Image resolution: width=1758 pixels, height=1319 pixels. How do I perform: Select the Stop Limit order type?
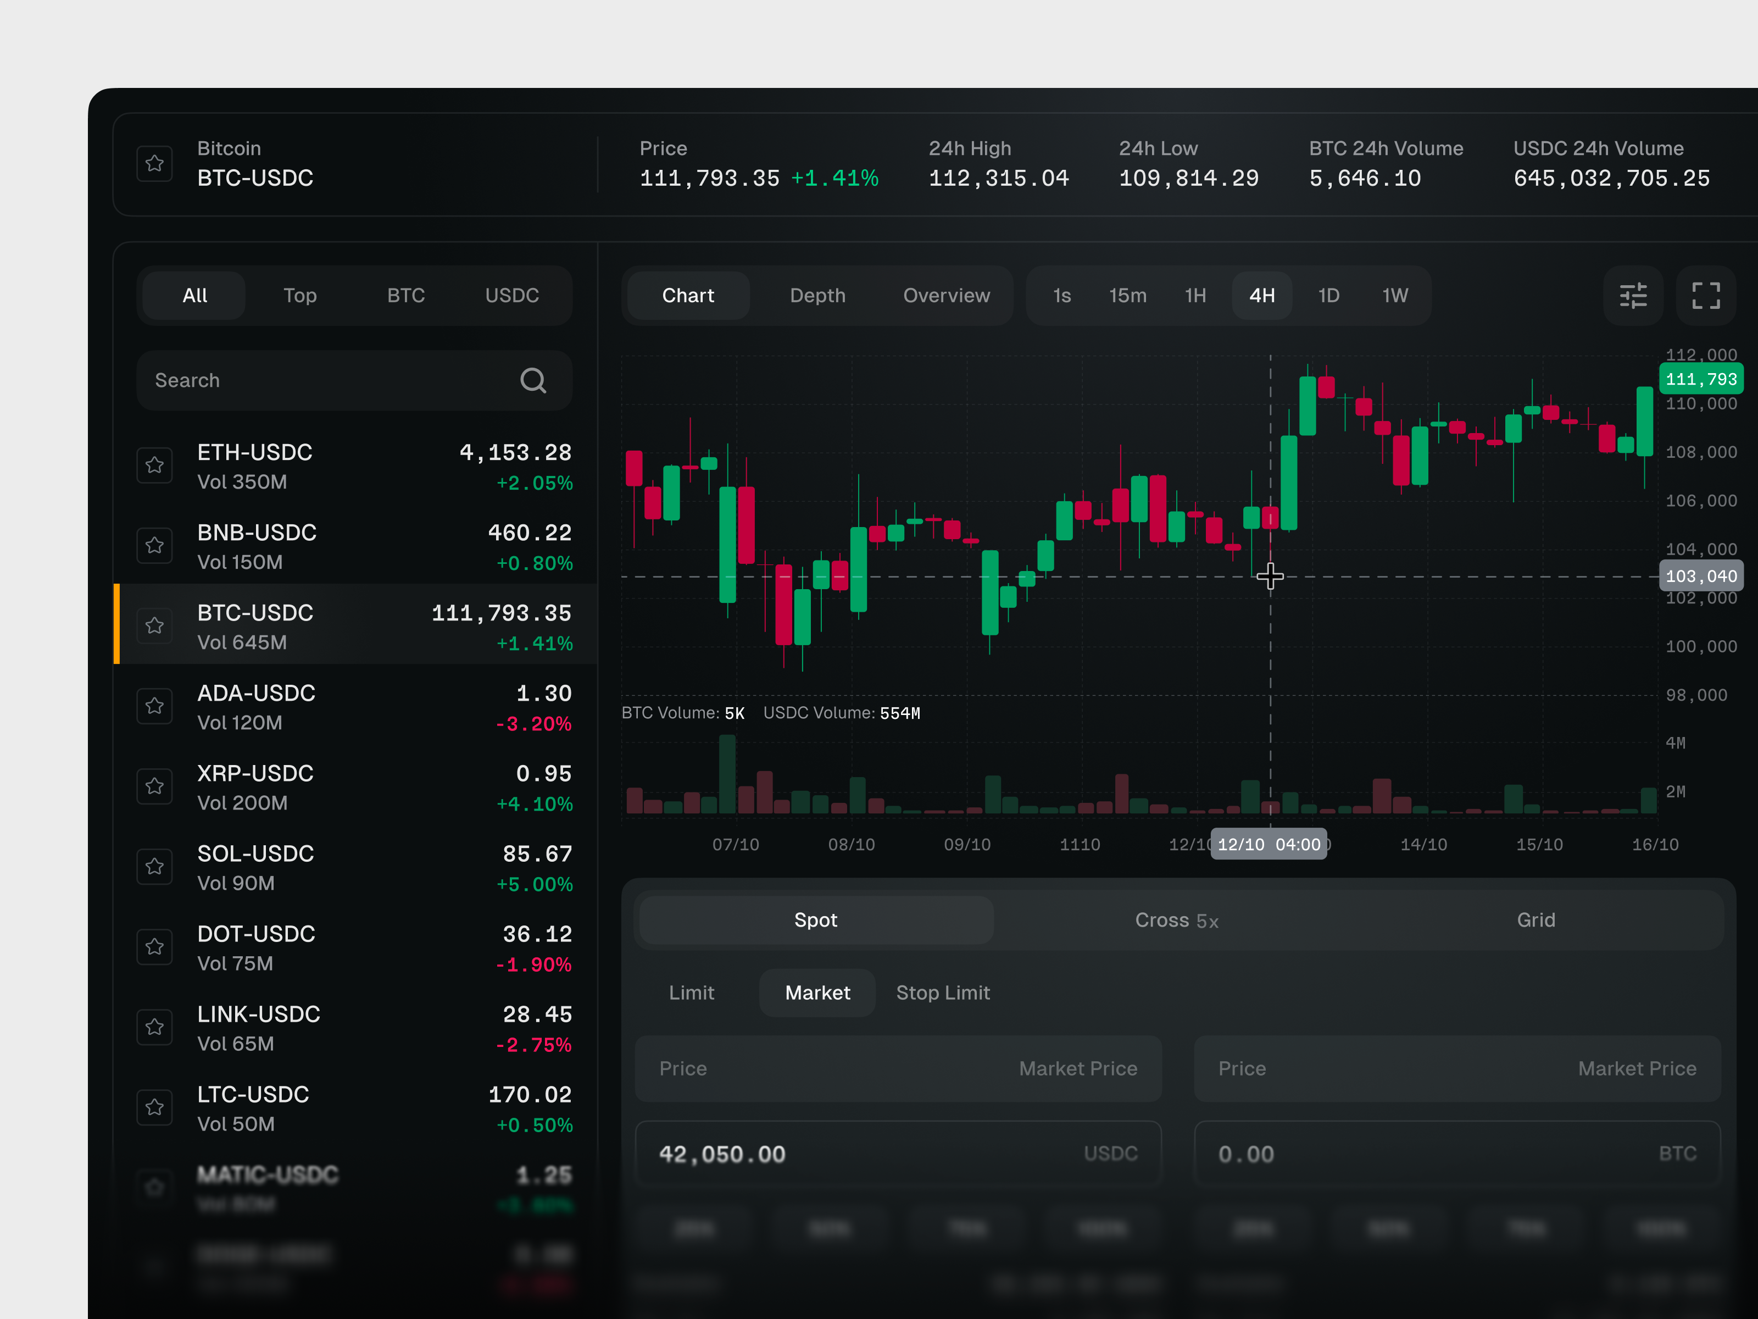943,992
